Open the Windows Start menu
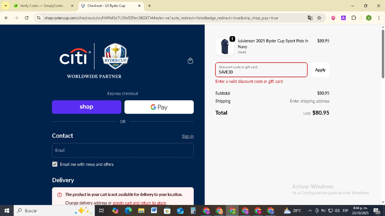Screen dimensions: 385x216 click(7, 211)
